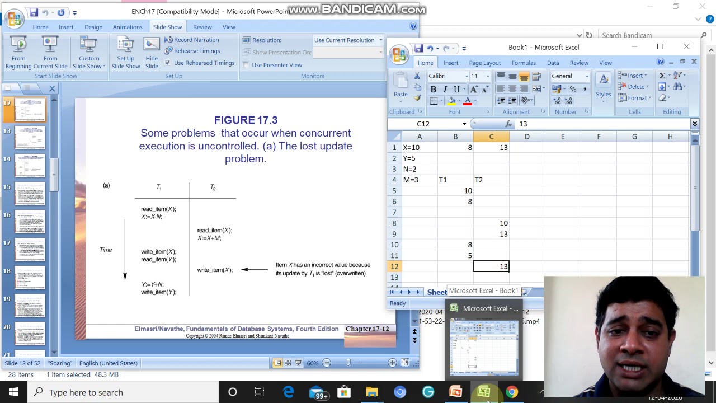716x403 pixels.
Task: Click the Excel Office button
Action: click(x=399, y=54)
